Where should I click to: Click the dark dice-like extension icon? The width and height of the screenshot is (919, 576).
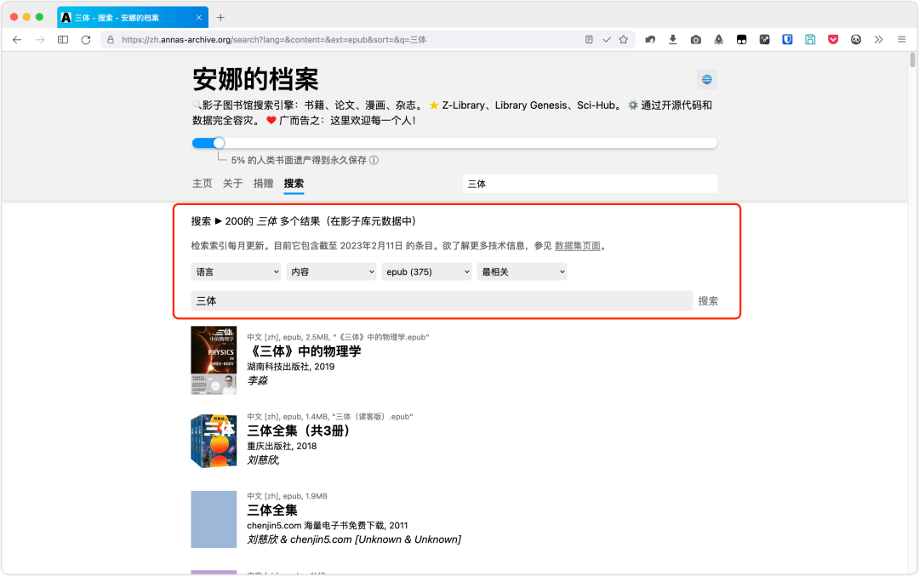[764, 40]
